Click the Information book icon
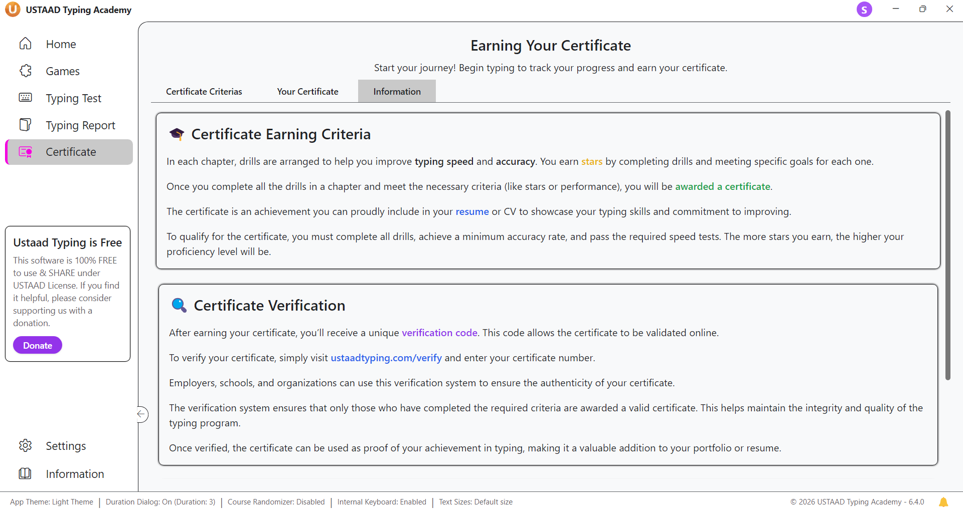 coord(25,473)
